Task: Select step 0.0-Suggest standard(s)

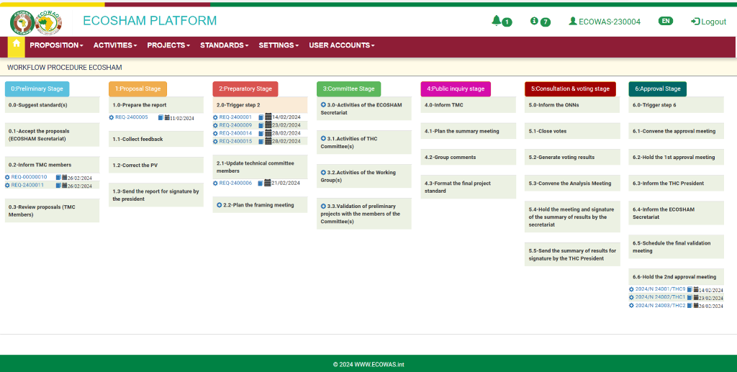Action: tap(52, 105)
